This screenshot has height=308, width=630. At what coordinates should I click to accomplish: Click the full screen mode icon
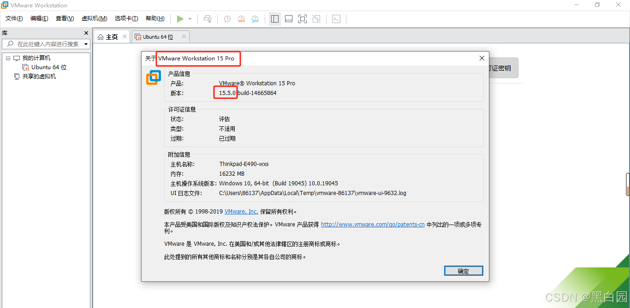pyautogui.click(x=303, y=19)
